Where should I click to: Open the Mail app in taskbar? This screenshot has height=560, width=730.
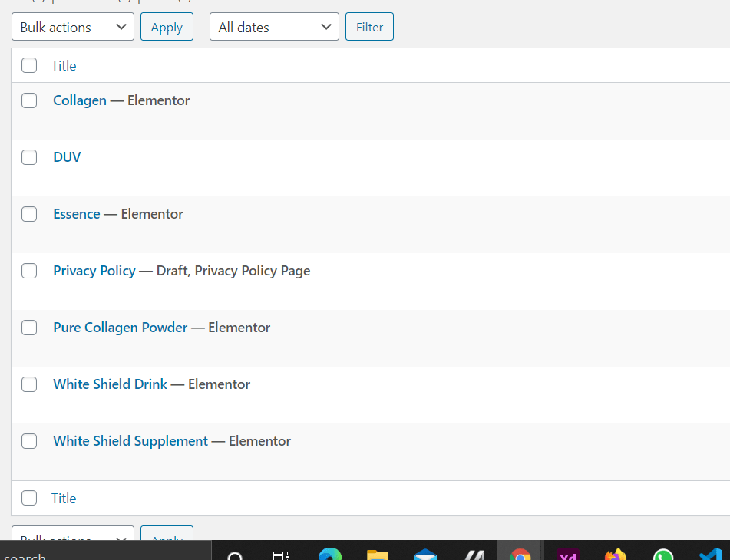[425, 555]
